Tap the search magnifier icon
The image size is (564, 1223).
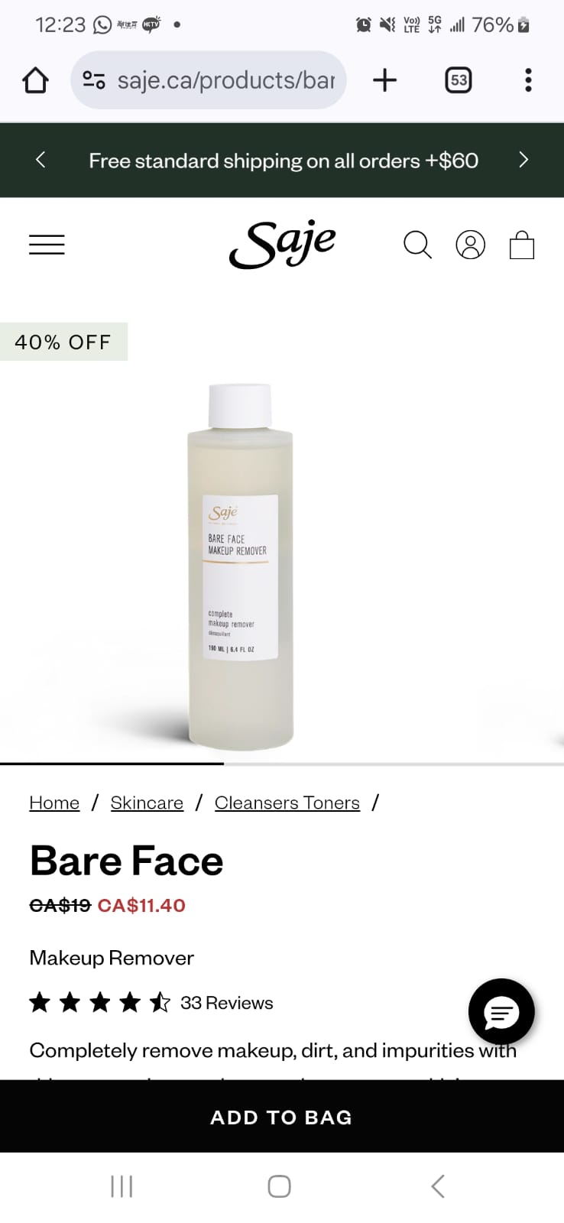[417, 245]
